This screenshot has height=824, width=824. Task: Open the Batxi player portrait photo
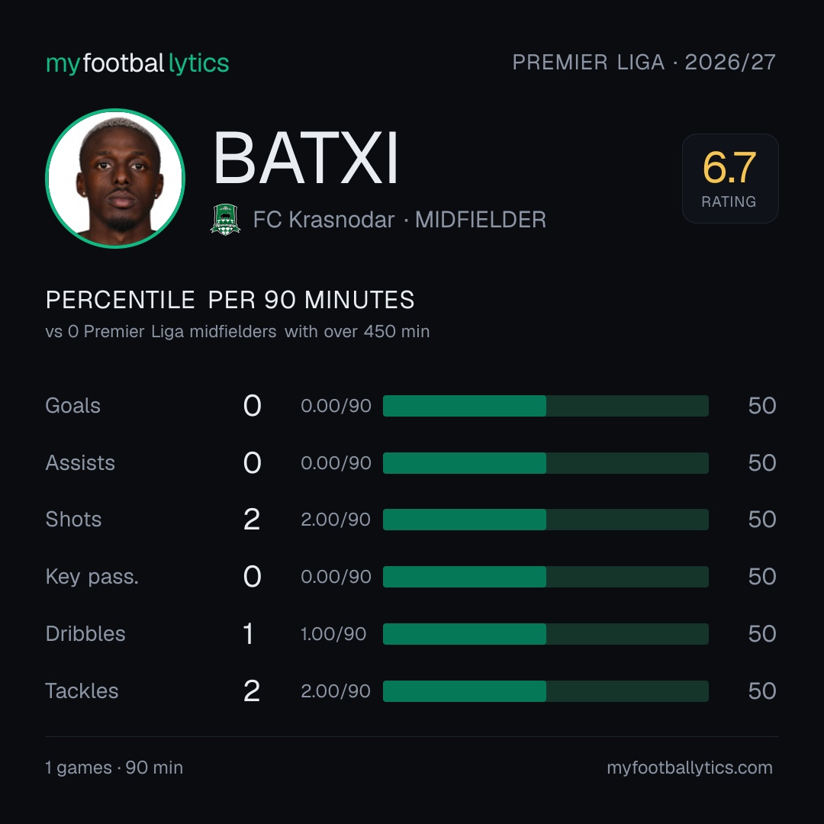click(x=115, y=178)
